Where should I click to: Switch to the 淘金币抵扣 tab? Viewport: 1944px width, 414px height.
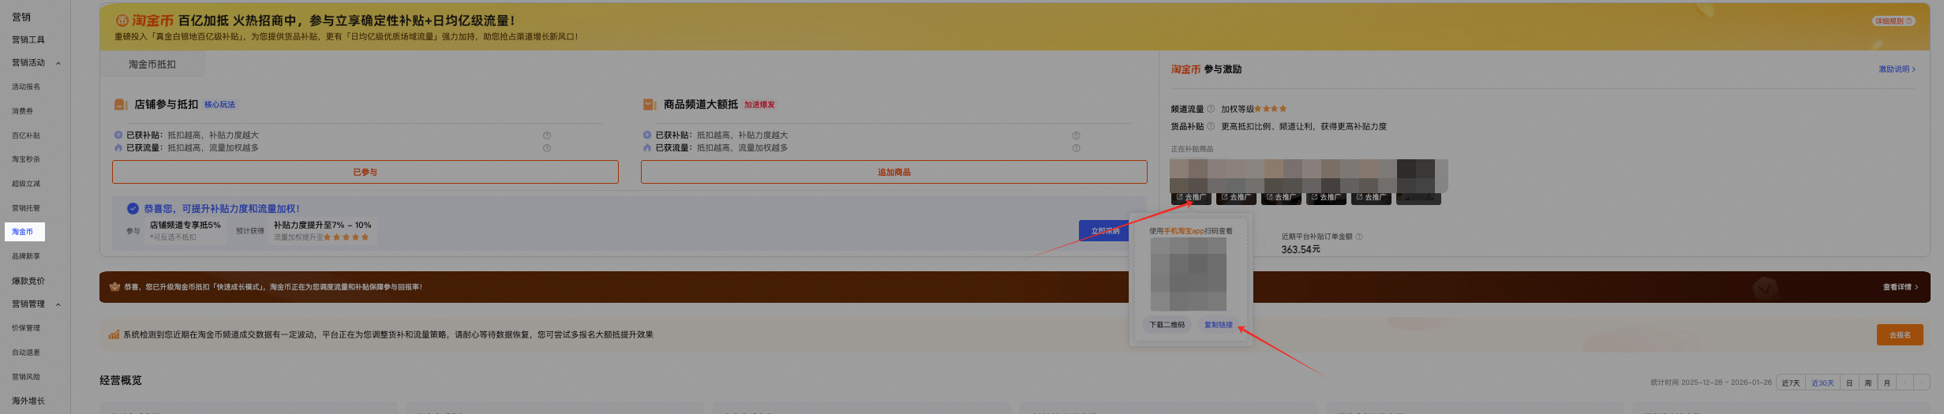[x=152, y=65]
